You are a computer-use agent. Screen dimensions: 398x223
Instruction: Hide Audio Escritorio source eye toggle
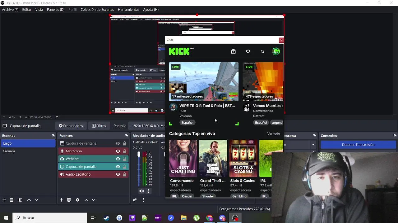tap(118, 174)
